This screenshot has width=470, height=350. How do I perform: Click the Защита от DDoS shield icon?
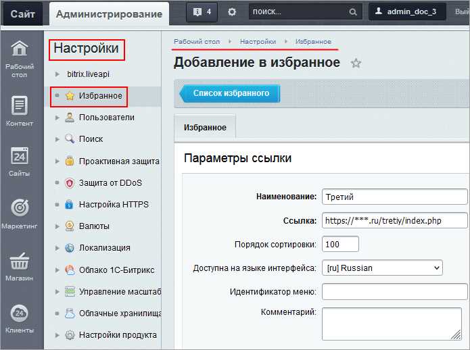click(70, 183)
